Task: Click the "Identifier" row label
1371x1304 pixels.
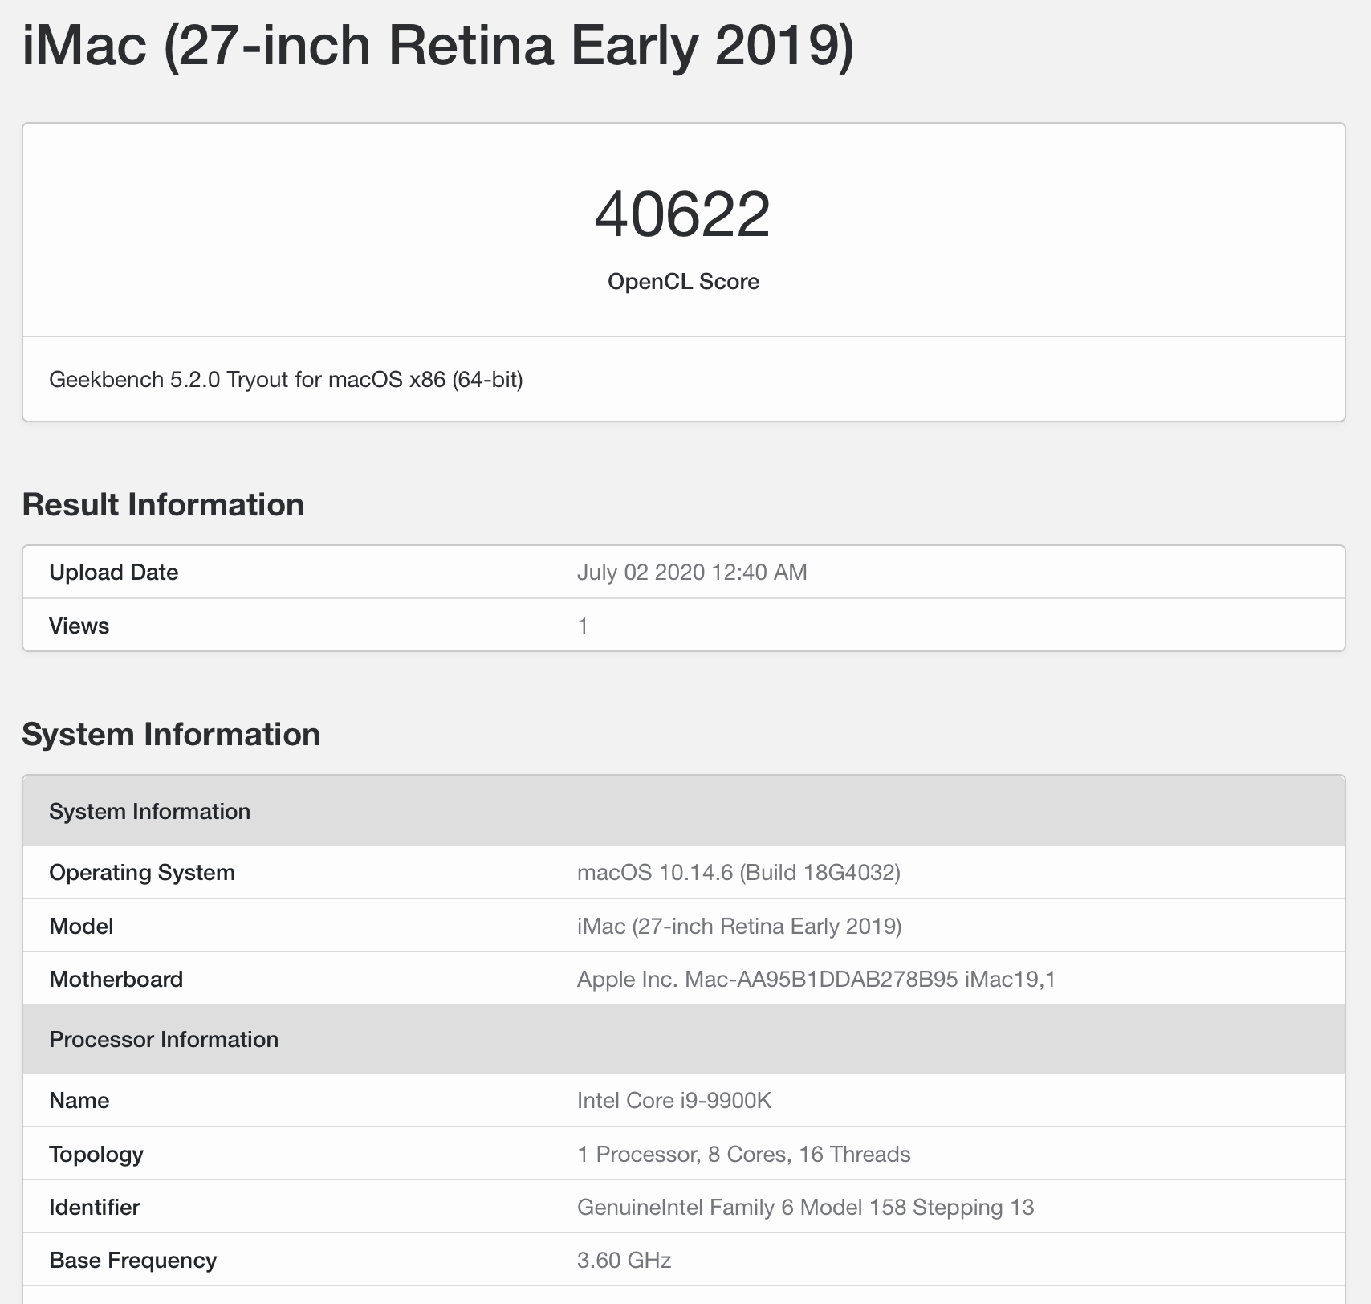Action: click(95, 1208)
